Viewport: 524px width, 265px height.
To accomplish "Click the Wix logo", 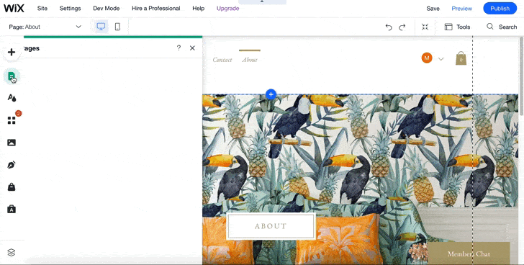I will 14,9.
